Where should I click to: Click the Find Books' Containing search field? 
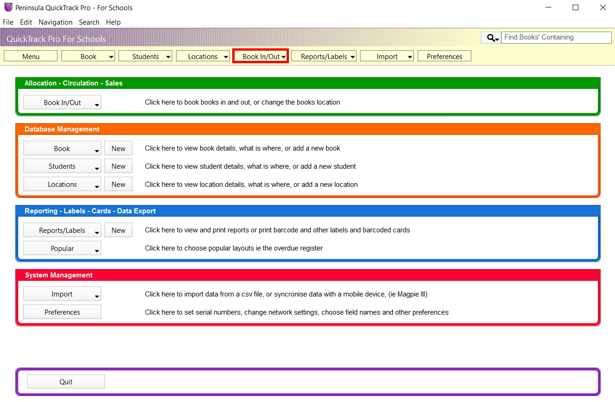pyautogui.click(x=556, y=38)
